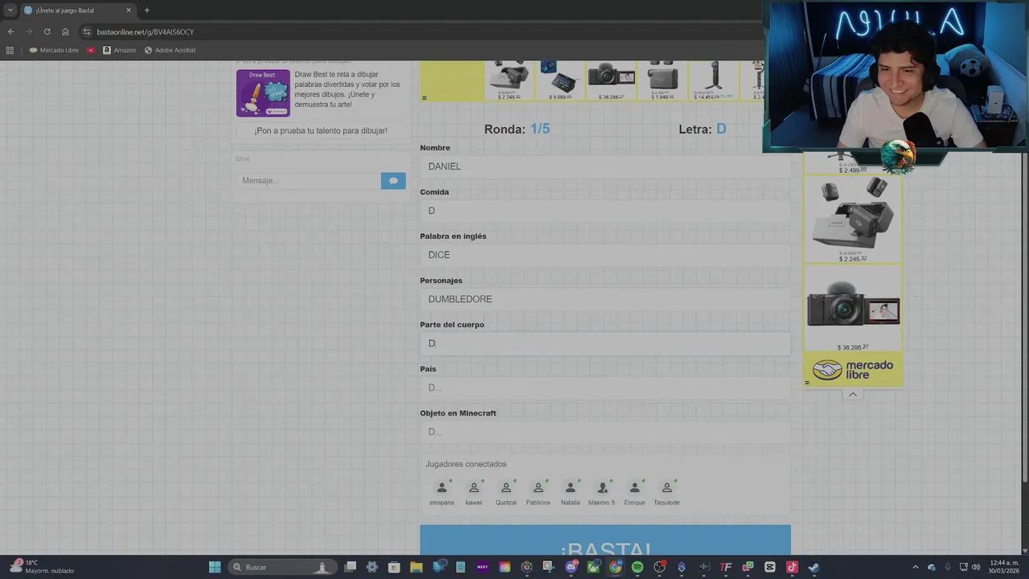Image resolution: width=1029 pixels, height=579 pixels.
Task: Open Microsoft Store from taskbar
Action: tap(394, 567)
